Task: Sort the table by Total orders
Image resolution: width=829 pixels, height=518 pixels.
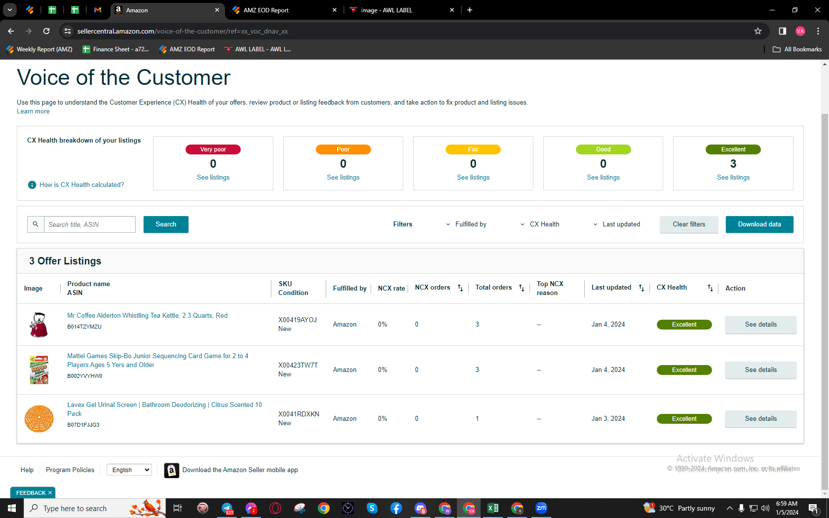Action: (x=522, y=288)
